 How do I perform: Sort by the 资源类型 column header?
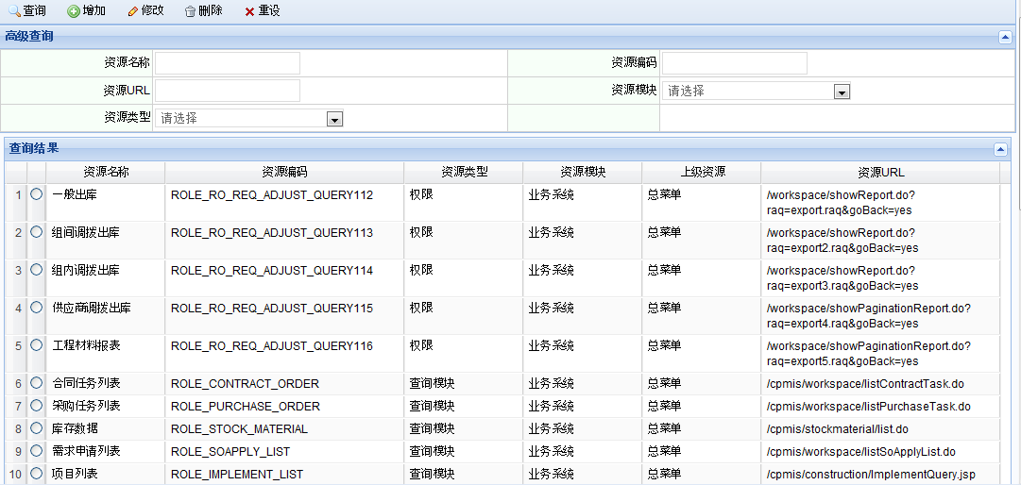click(464, 173)
